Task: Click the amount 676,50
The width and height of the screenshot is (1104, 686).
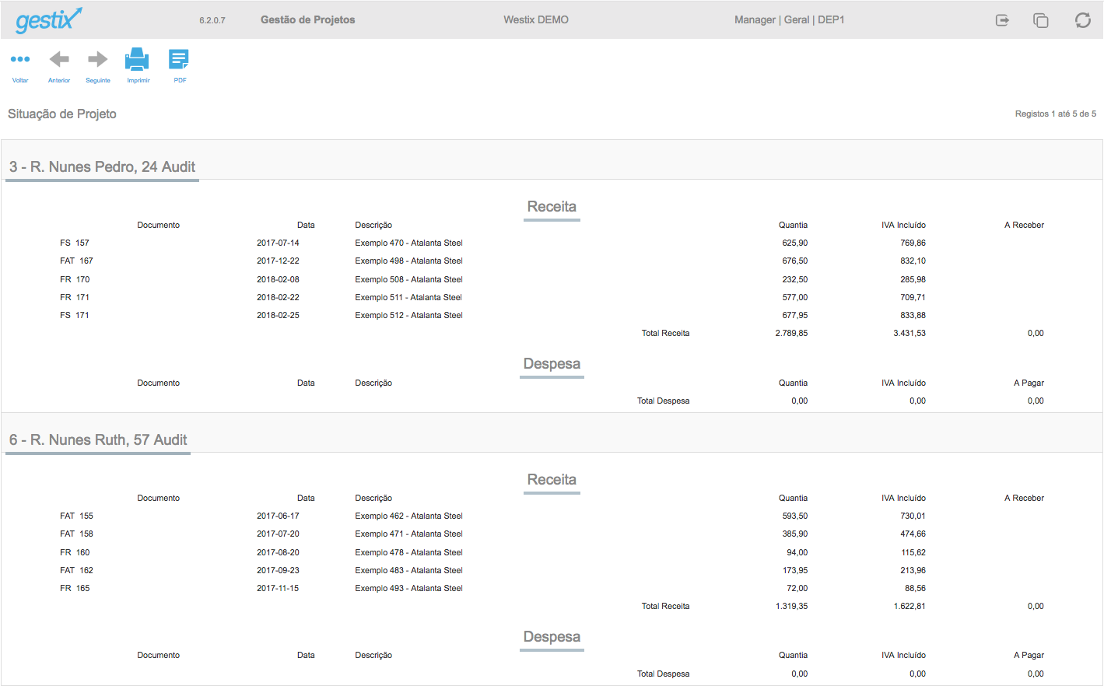Action: 794,261
